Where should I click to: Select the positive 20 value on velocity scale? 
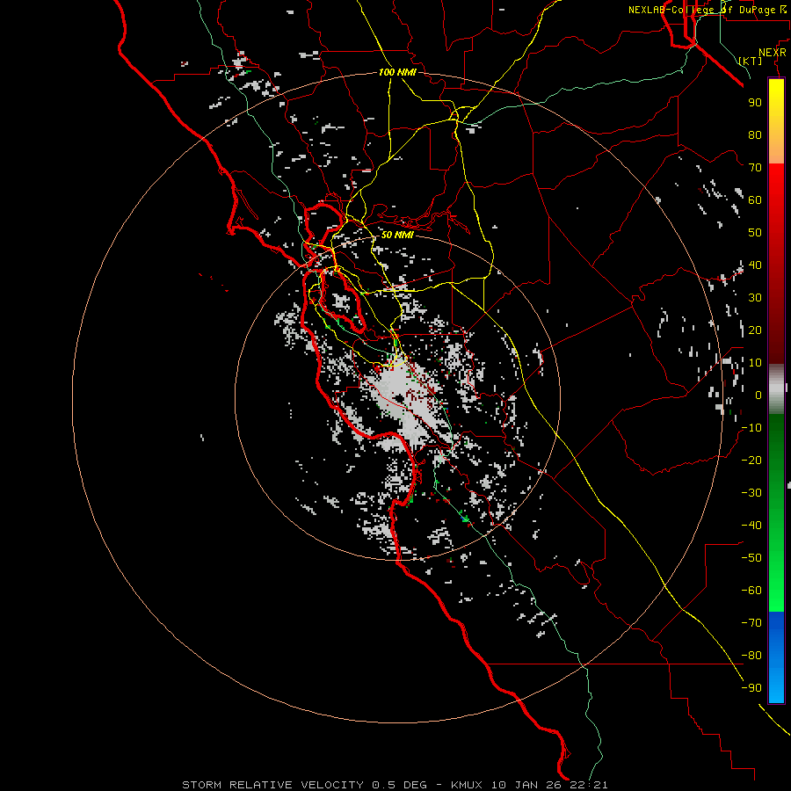pos(755,330)
